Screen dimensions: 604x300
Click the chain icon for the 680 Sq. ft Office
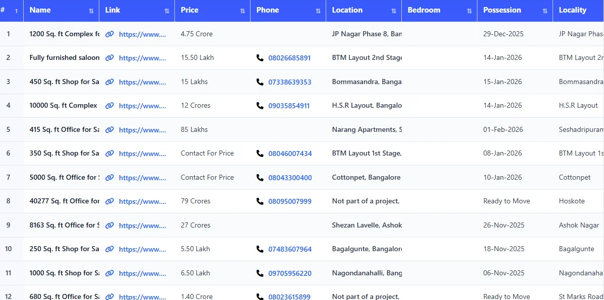[109, 296]
